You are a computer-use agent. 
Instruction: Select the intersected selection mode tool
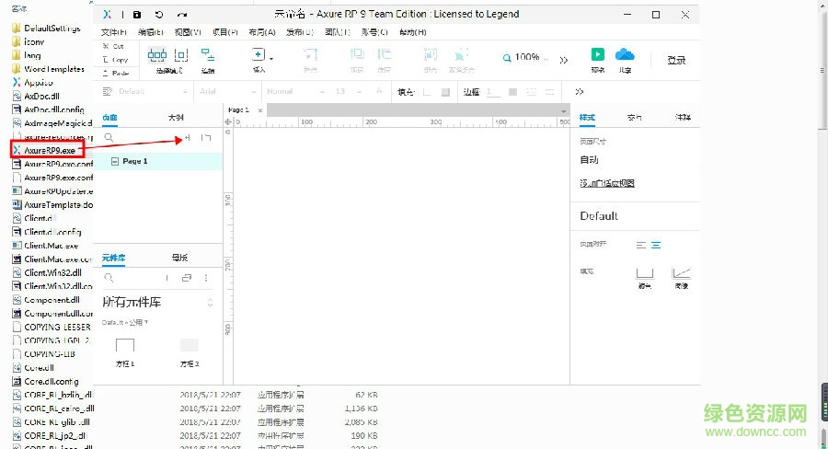pyautogui.click(x=156, y=54)
